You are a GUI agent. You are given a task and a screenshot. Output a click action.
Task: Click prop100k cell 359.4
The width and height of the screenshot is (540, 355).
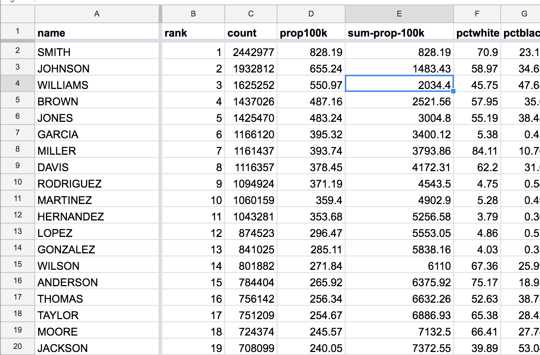click(311, 199)
